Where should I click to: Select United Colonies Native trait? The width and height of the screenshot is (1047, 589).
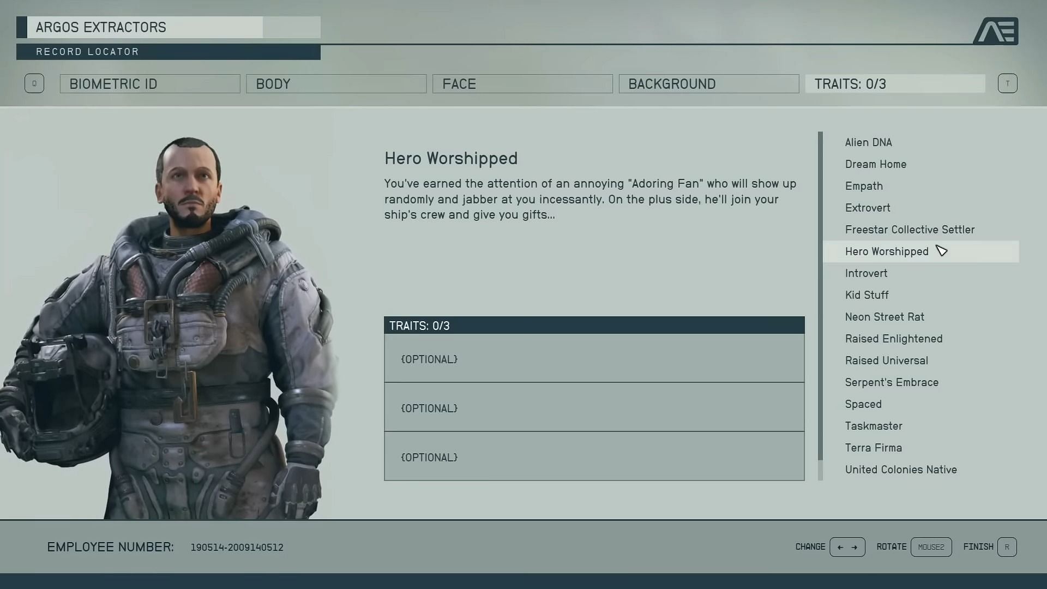(901, 469)
